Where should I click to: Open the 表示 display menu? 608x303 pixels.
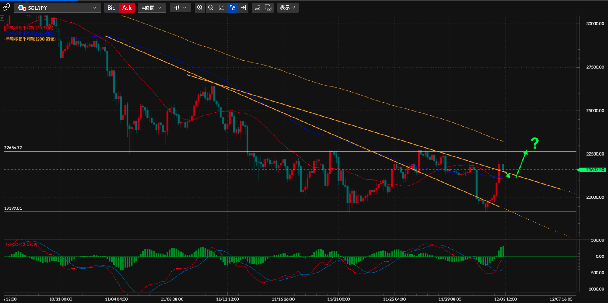coord(288,8)
